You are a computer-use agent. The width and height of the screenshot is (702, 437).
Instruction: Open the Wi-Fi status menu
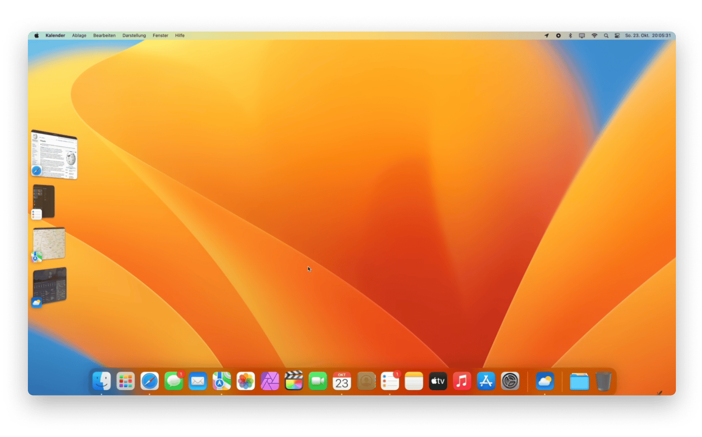click(594, 36)
